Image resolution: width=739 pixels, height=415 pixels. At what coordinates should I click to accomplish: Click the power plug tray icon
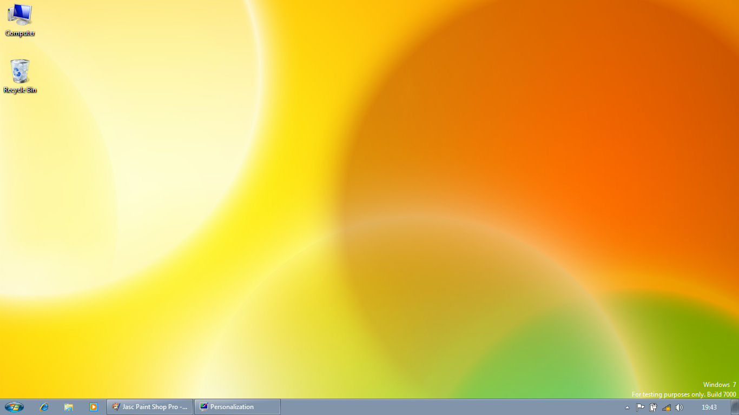(654, 407)
